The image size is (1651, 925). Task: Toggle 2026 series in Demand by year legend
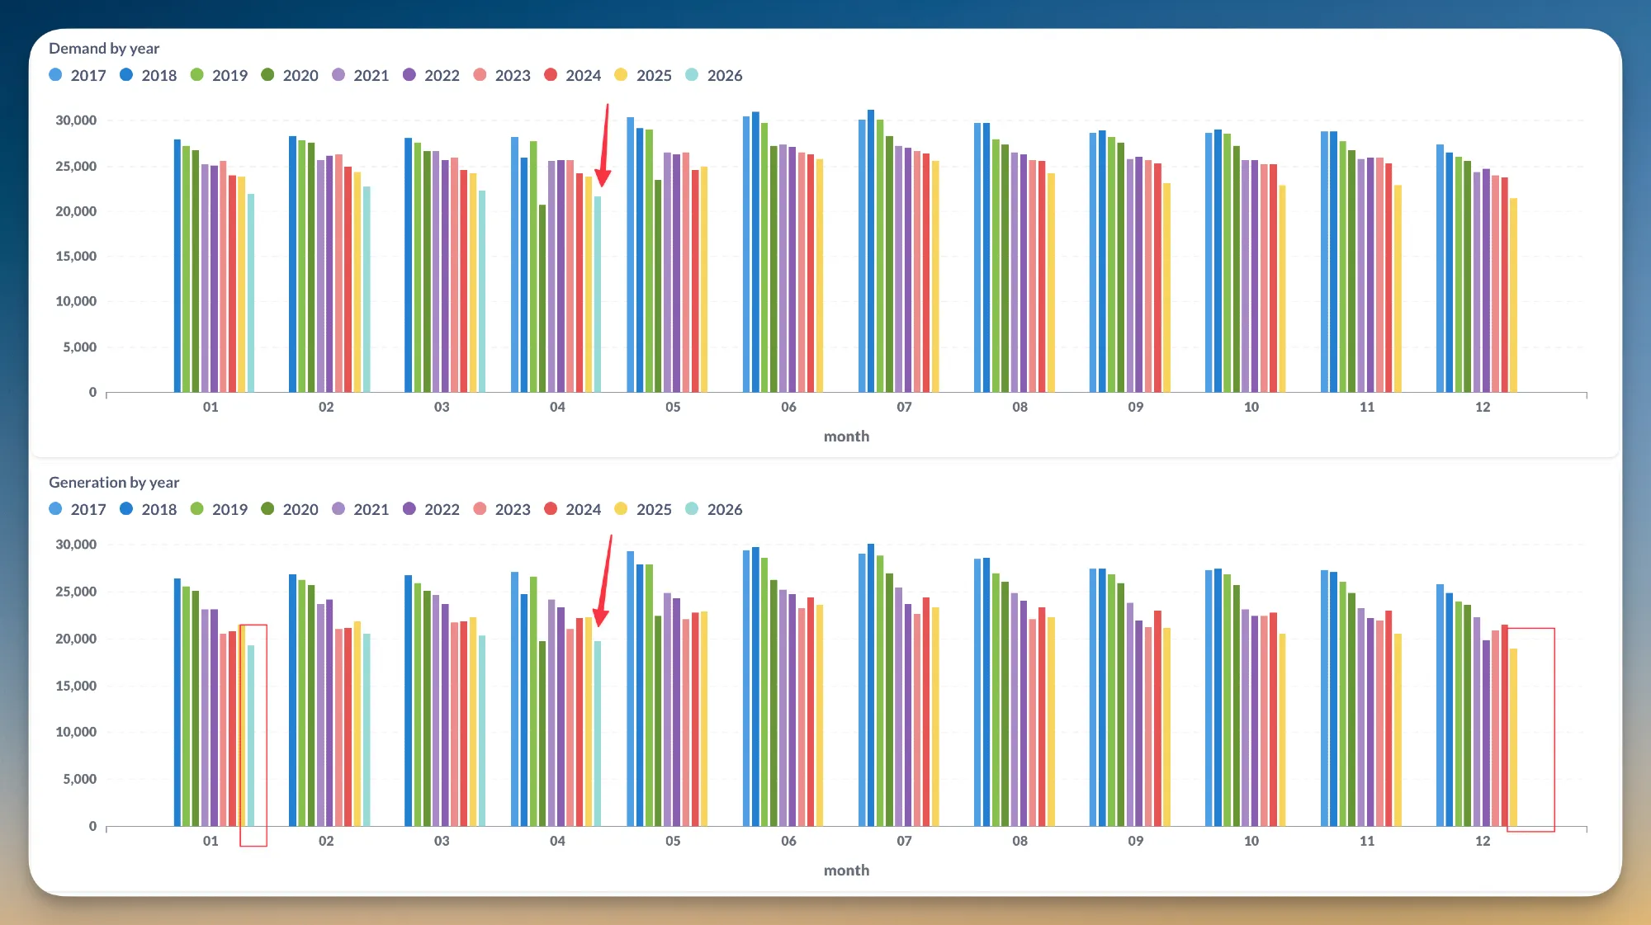[714, 75]
